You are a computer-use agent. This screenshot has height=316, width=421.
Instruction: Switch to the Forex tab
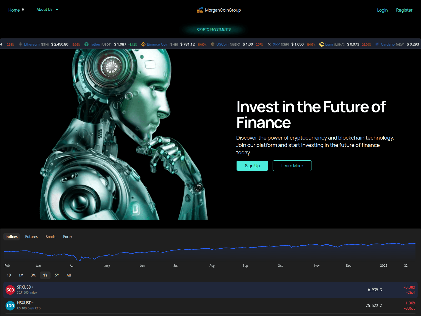(68, 236)
